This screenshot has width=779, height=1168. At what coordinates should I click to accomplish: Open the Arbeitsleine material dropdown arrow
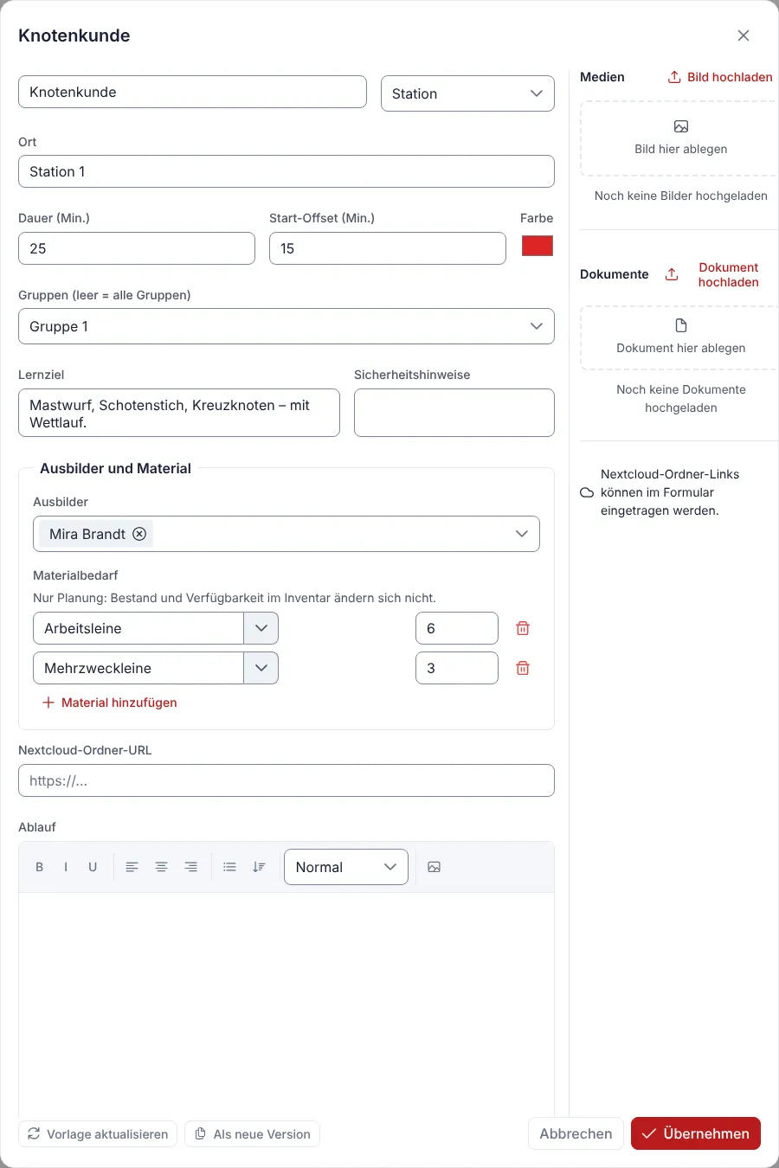pyautogui.click(x=261, y=628)
